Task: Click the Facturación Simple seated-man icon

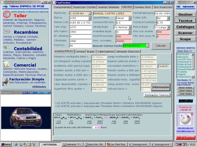Action: click(x=6, y=82)
